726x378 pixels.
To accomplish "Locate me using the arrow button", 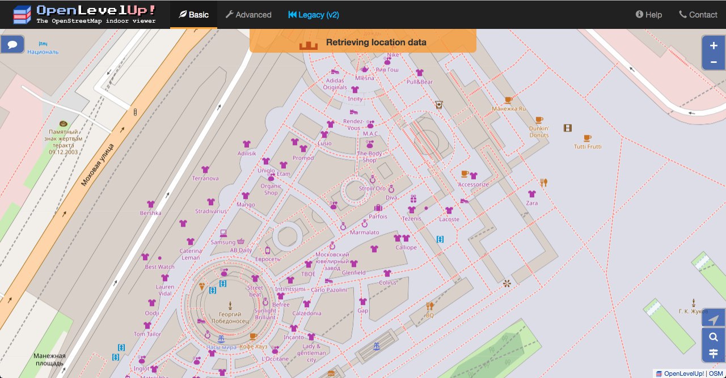I will tap(714, 320).
